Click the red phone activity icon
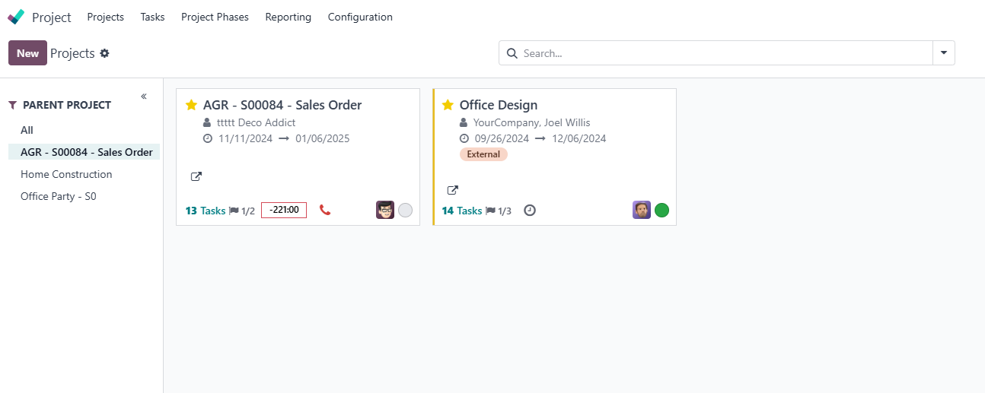The width and height of the screenshot is (985, 393). point(325,211)
